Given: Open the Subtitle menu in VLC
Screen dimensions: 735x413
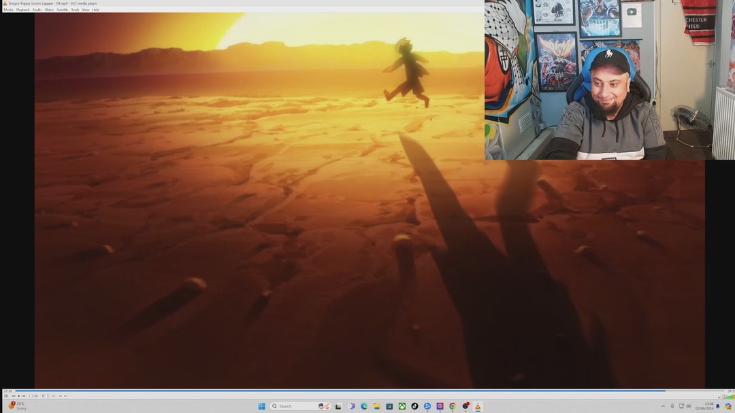Looking at the screenshot, I should pos(63,10).
